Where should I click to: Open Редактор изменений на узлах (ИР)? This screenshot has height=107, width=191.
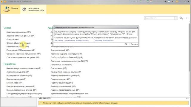click(x=65, y=75)
